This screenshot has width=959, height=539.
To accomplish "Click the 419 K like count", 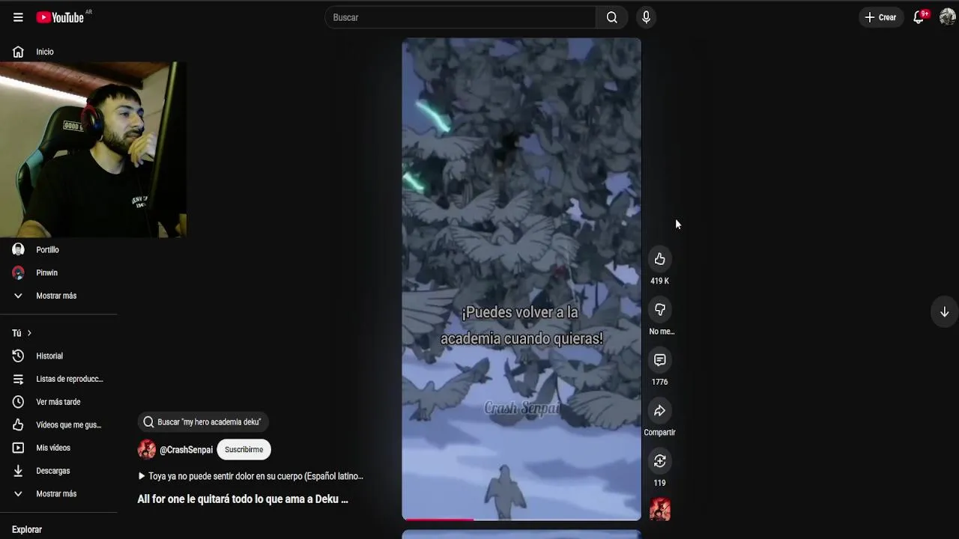I will click(x=659, y=281).
